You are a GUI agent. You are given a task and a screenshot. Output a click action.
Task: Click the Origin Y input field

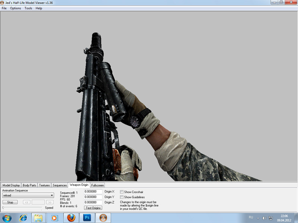pos(93,197)
